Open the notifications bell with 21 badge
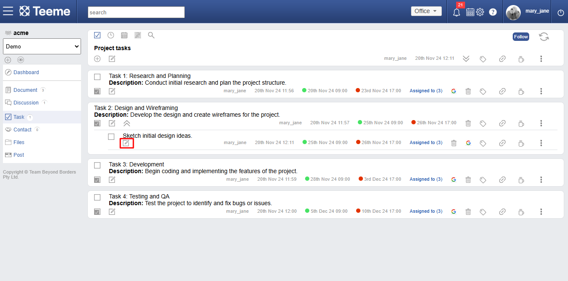The image size is (568, 281). 457,12
